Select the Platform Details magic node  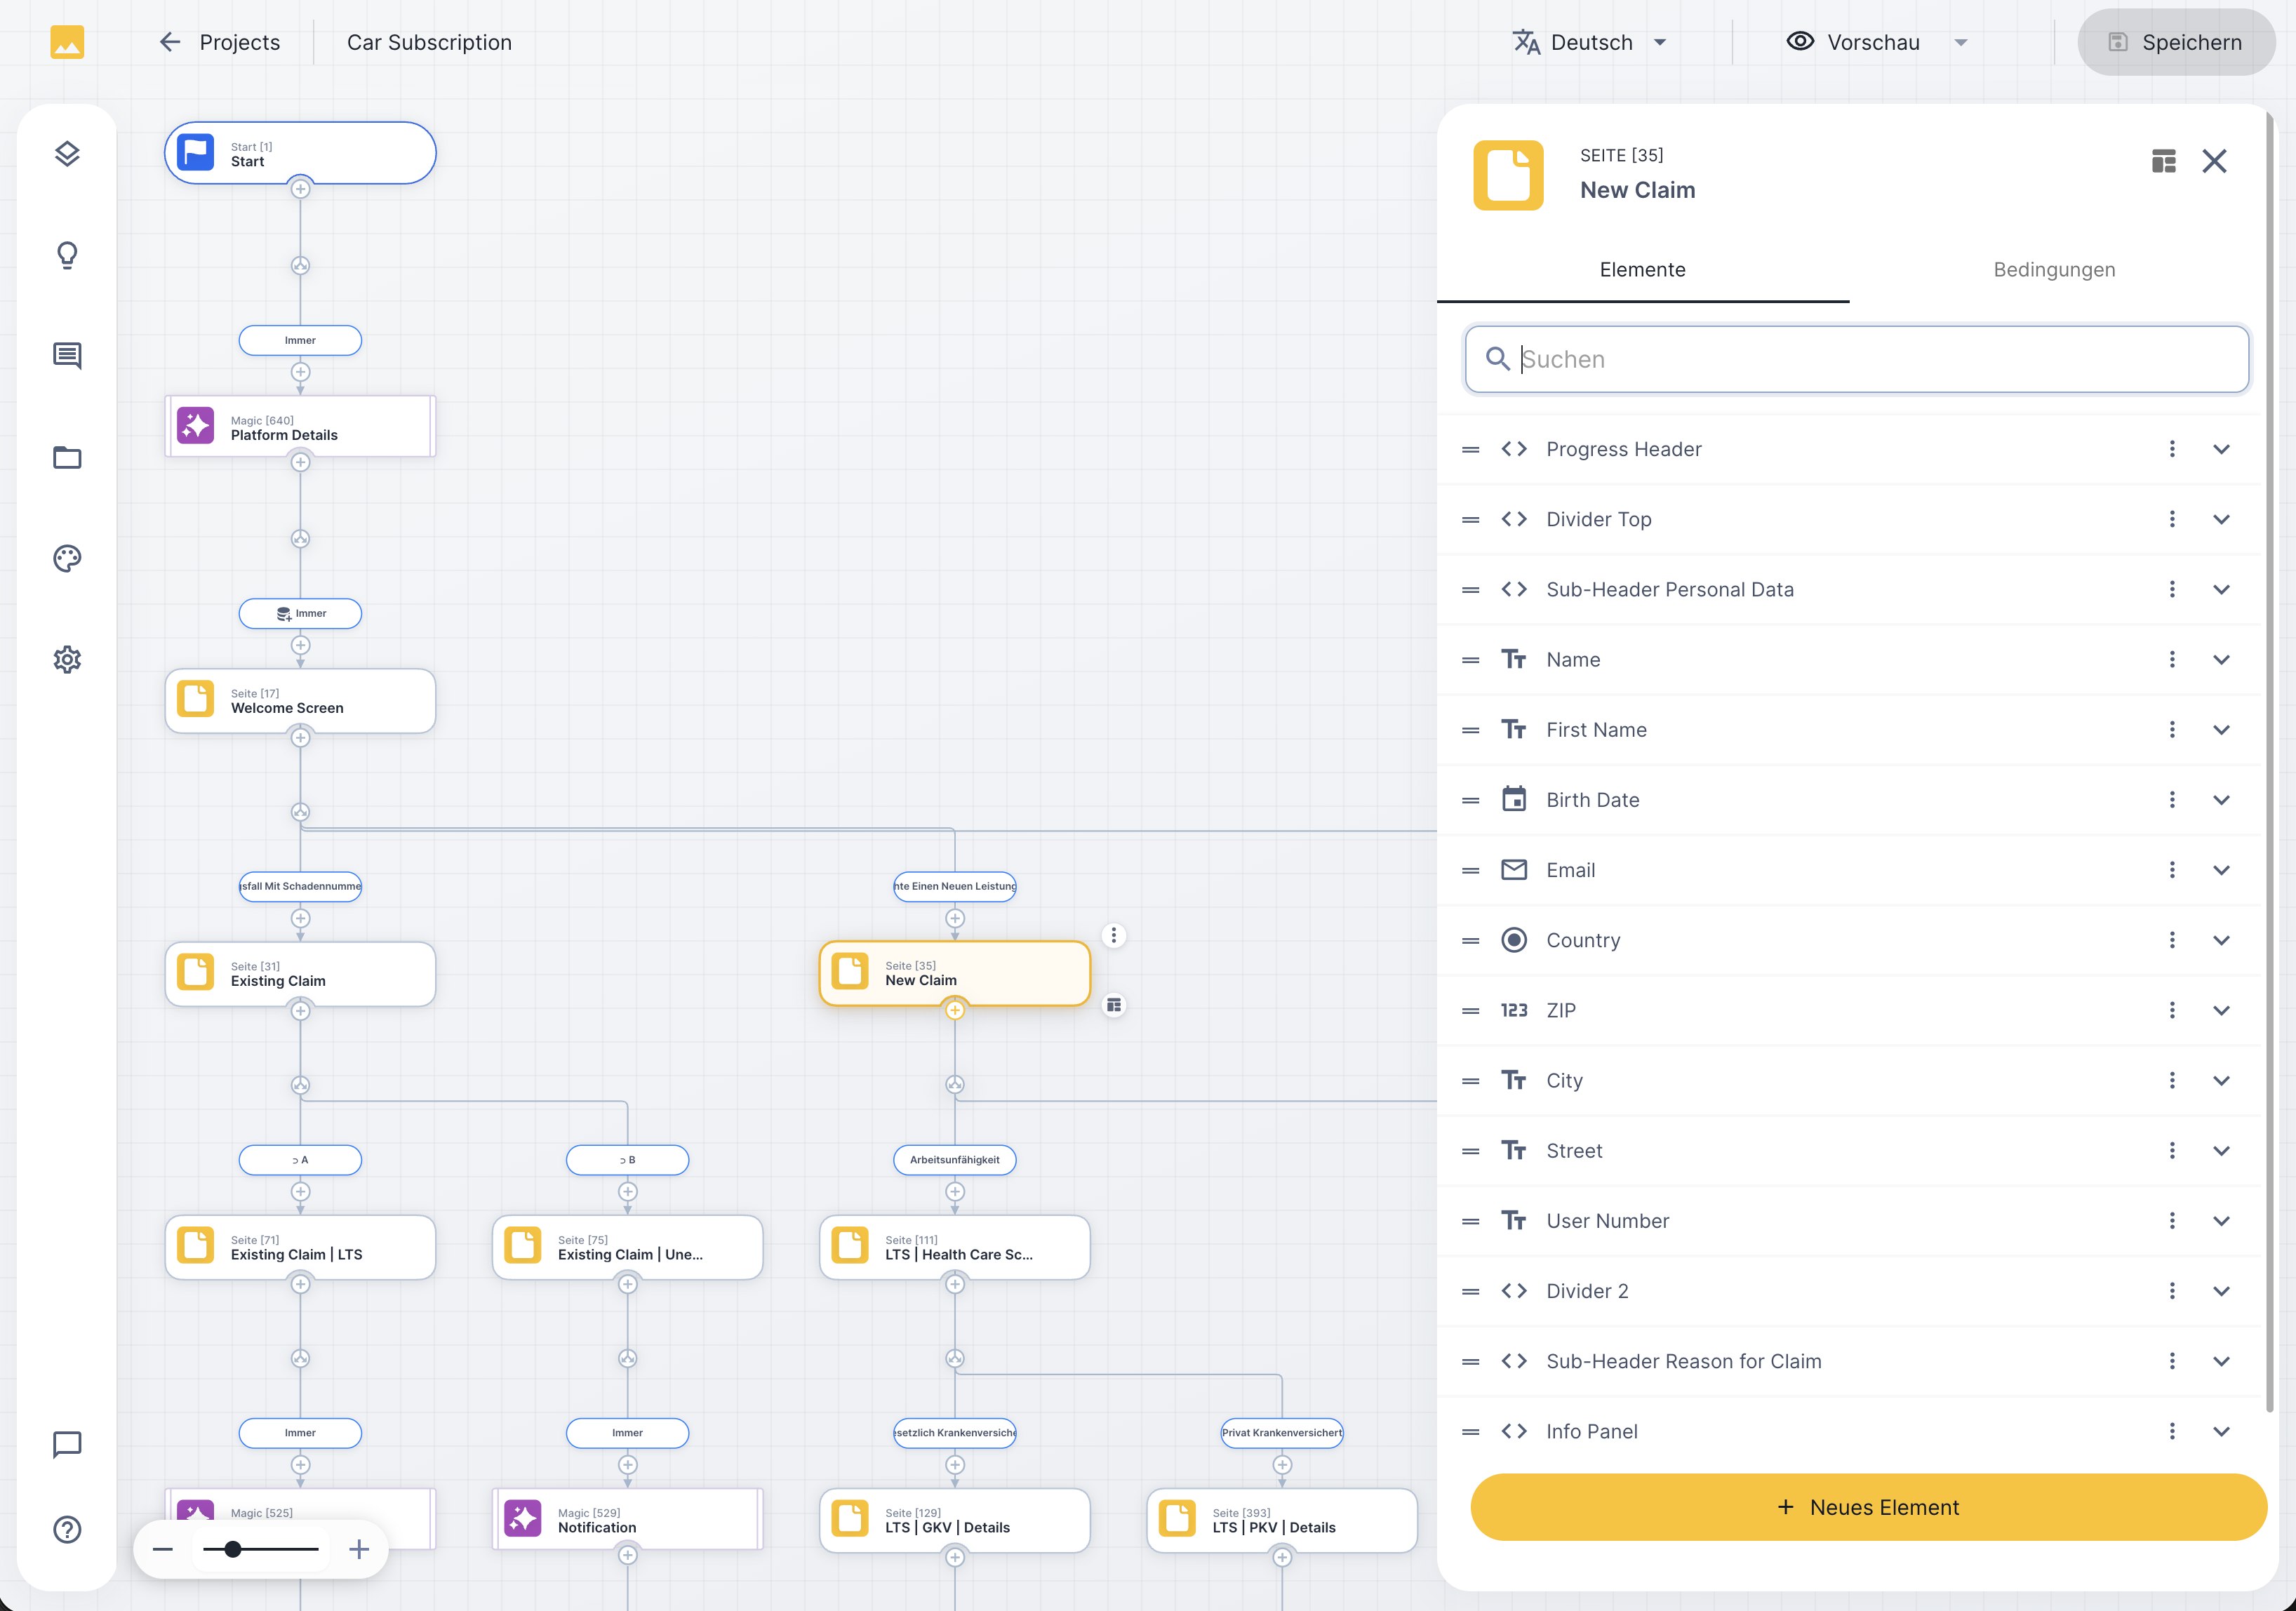point(300,427)
